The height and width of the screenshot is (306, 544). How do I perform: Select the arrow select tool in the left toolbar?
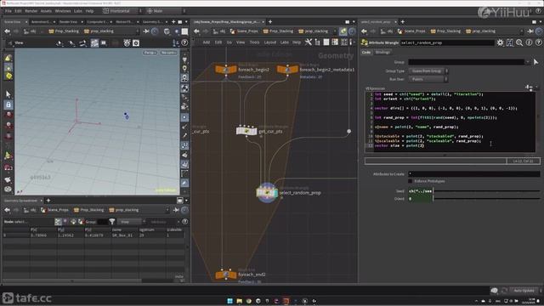point(8,94)
